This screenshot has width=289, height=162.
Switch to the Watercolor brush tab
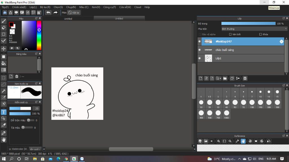coord(18,149)
